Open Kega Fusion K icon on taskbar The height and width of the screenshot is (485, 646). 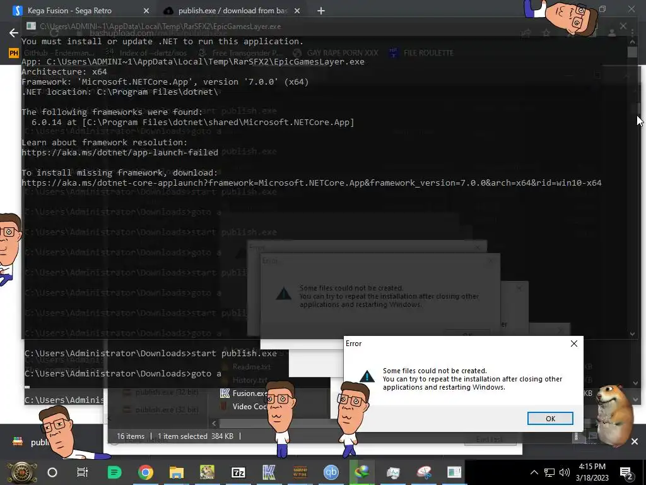point(269,472)
